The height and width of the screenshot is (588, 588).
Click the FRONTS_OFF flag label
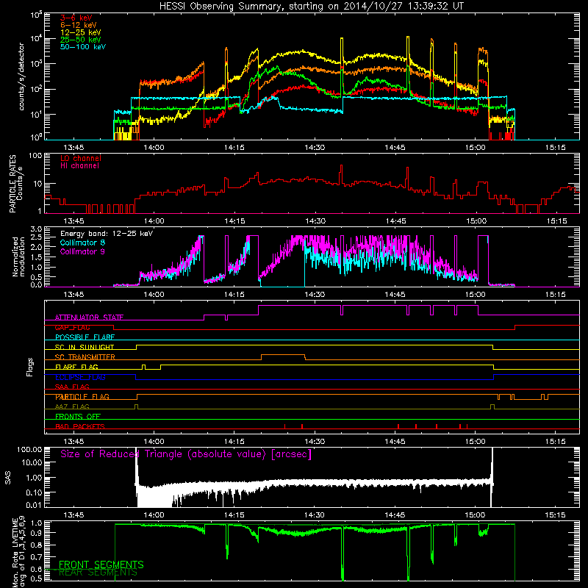(x=78, y=416)
